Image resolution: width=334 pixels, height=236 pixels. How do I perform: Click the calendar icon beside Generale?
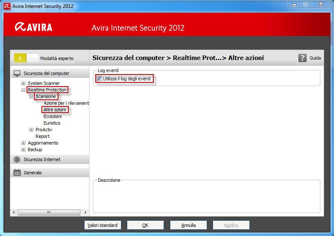pos(17,173)
